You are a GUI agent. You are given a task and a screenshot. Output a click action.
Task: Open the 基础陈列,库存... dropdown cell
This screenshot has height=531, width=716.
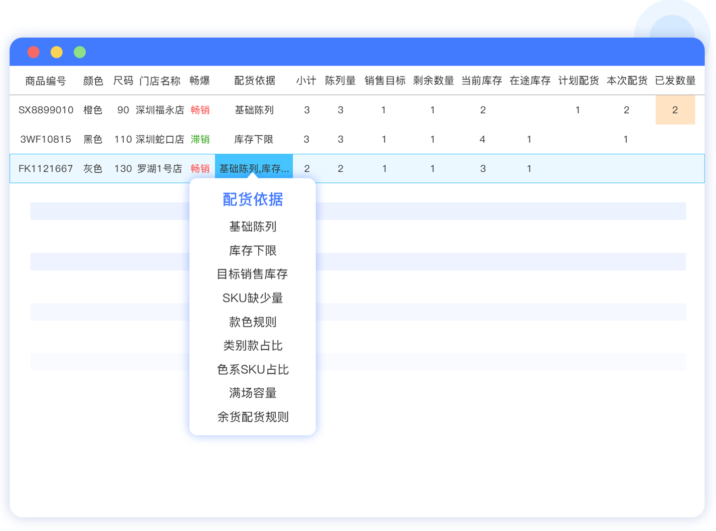[x=254, y=169]
